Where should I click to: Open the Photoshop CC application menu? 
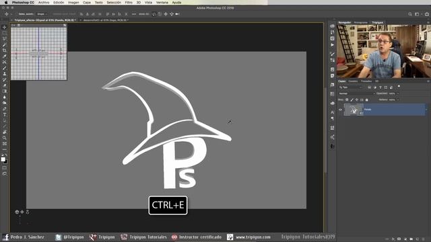23,3
